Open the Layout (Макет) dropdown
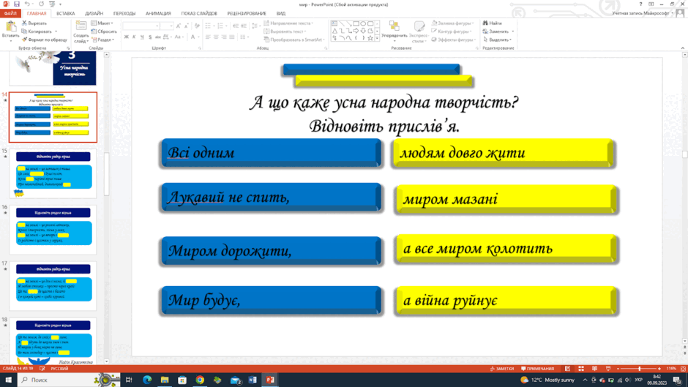 102,23
